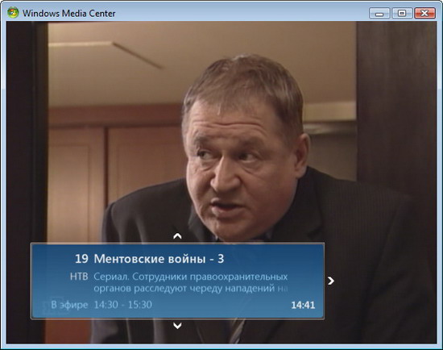Viewport: 443px width, 350px height.
Task: Click the В эфире on-air label
Action: click(69, 305)
